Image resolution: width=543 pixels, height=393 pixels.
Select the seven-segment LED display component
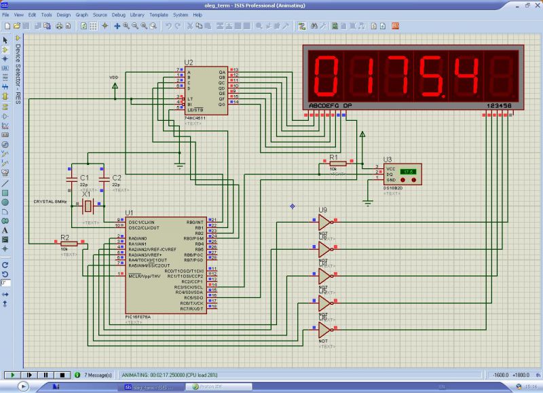(x=413, y=77)
